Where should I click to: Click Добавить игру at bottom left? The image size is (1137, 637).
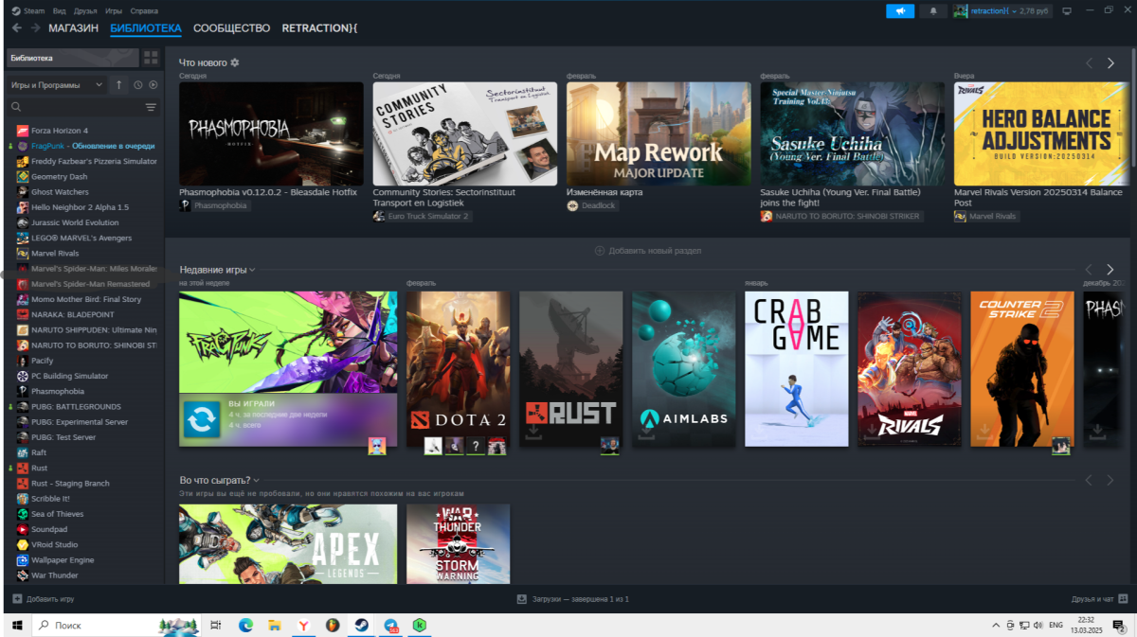(x=44, y=599)
